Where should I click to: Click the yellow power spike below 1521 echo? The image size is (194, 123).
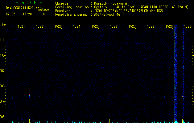[29, 121]
